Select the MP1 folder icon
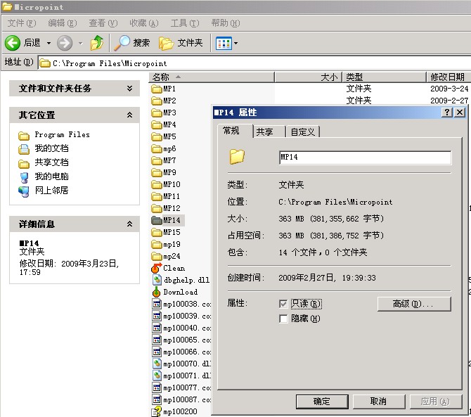Image resolution: width=471 pixels, height=417 pixels. (x=157, y=89)
